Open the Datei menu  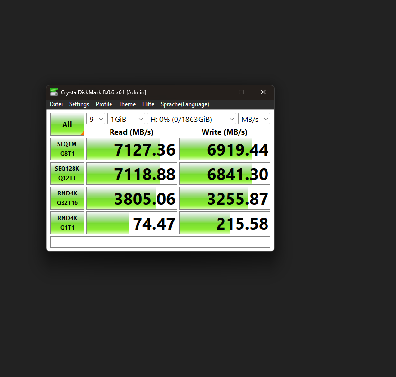[x=56, y=104]
